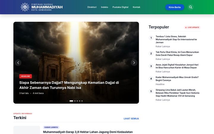This screenshot has height=134, width=214.
Task: Click rank number 2 circle in Terpopuler
Action: coord(151,54)
